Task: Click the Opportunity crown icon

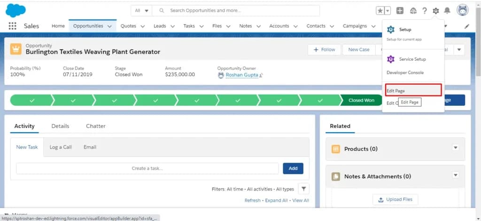Action: [x=16, y=49]
